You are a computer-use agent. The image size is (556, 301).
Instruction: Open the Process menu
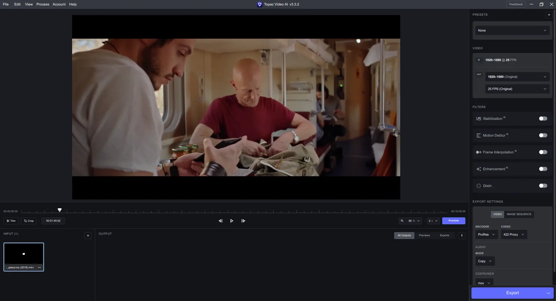tap(43, 4)
